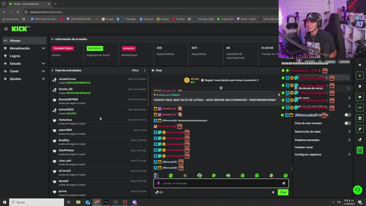This screenshot has height=206, width=366.
Task: Open JordanTorres activity feed entry
Action: point(100,81)
